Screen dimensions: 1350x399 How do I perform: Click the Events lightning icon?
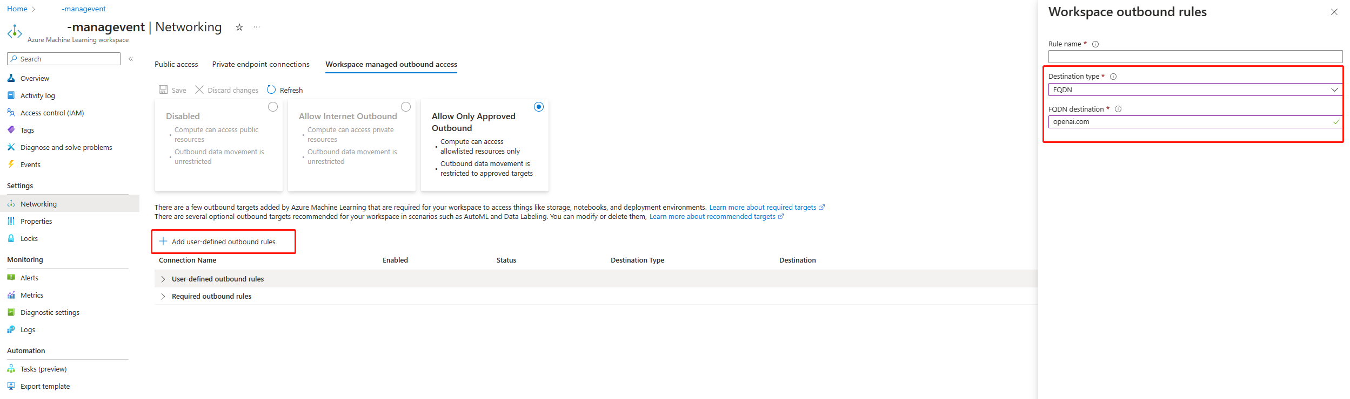[x=11, y=164]
